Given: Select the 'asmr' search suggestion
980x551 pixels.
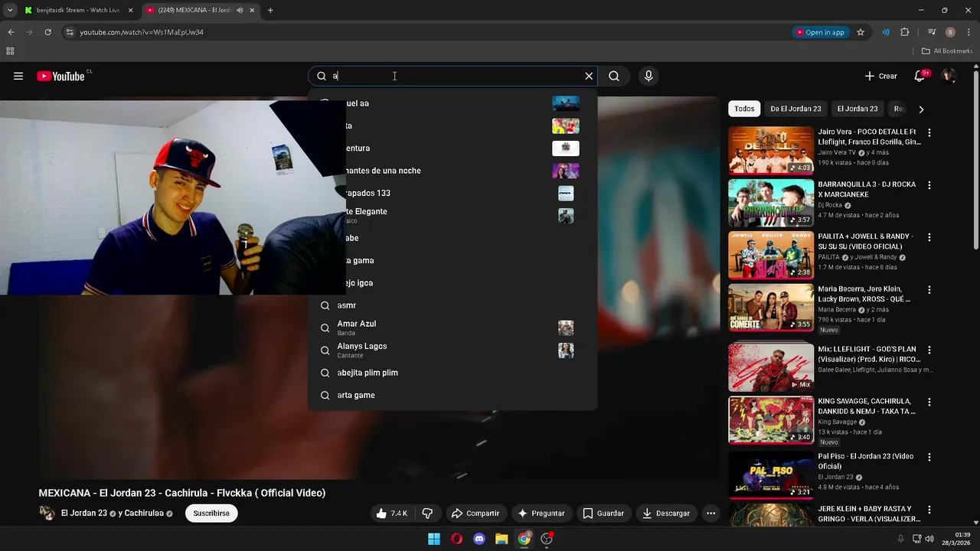Looking at the screenshot, I should 452,305.
